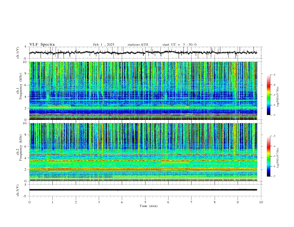Click time axis tick label "0"
This screenshot has width=294, height=227.
point(29,202)
